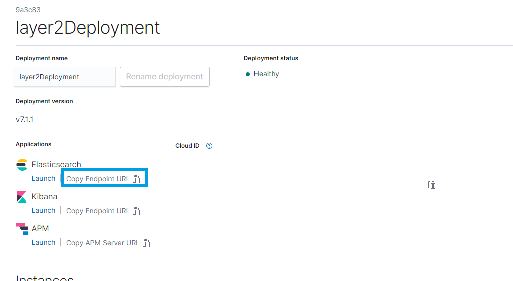Click clipboard icon next to Kibana endpoint URL
The width and height of the screenshot is (513, 281).
click(136, 211)
